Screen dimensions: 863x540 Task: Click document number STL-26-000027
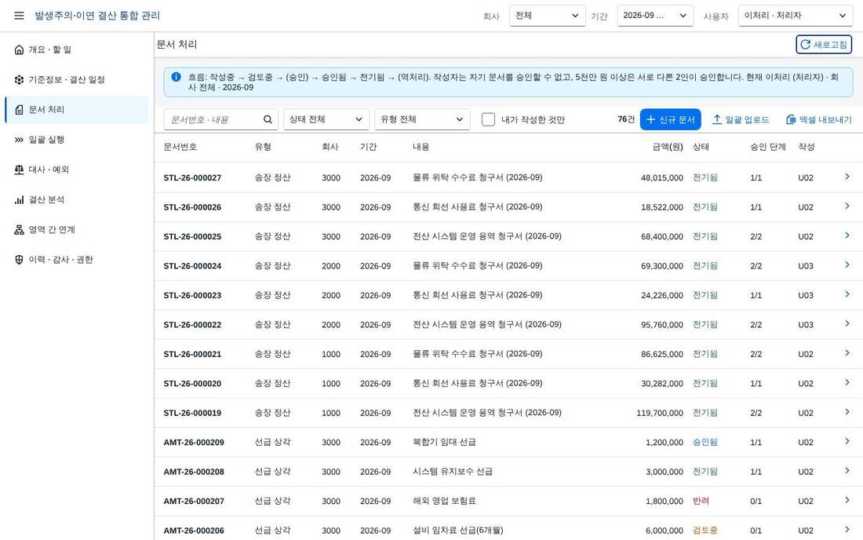(192, 178)
